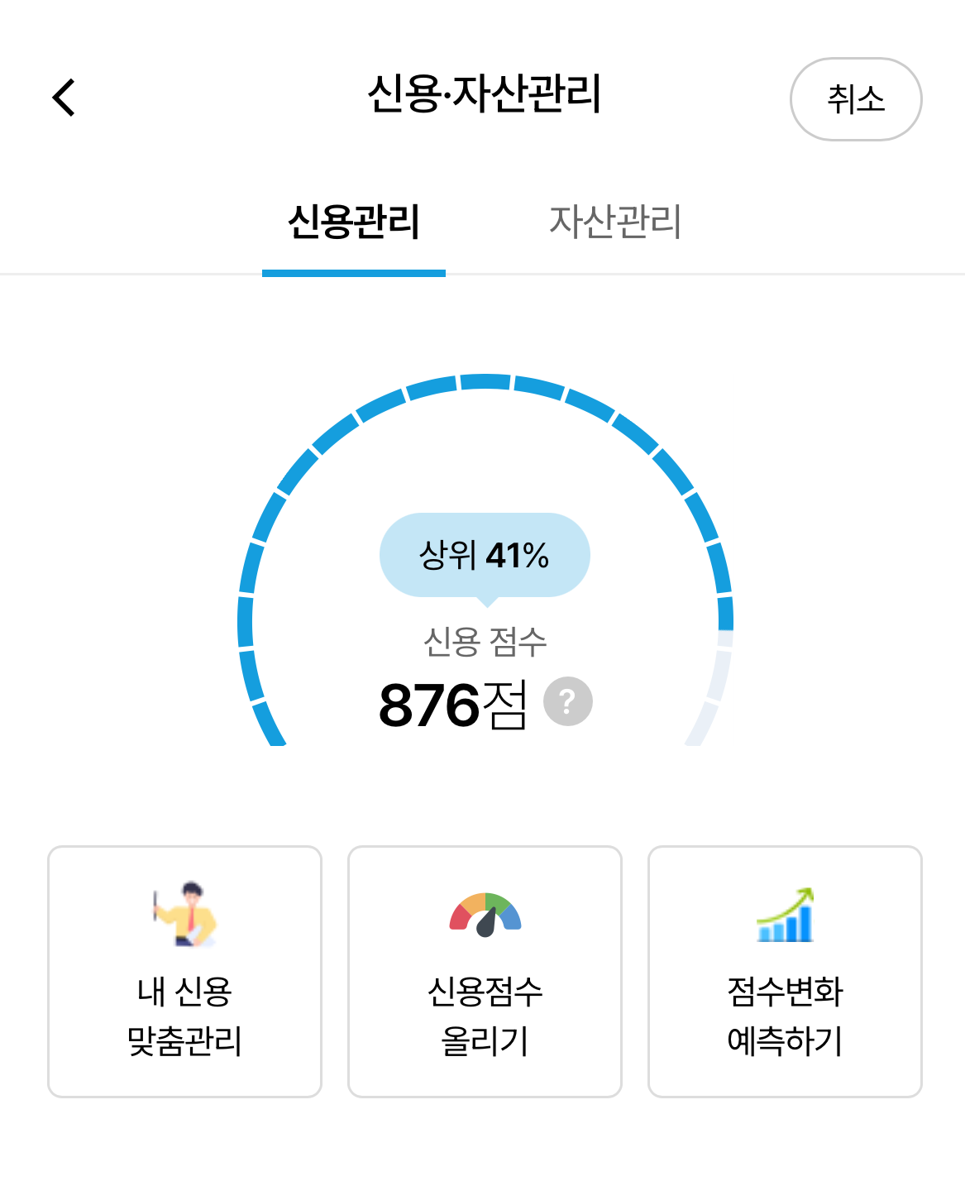Image resolution: width=965 pixels, height=1181 pixels.
Task: Tap the blue underline indicator under 신용관리
Action: click(x=354, y=273)
